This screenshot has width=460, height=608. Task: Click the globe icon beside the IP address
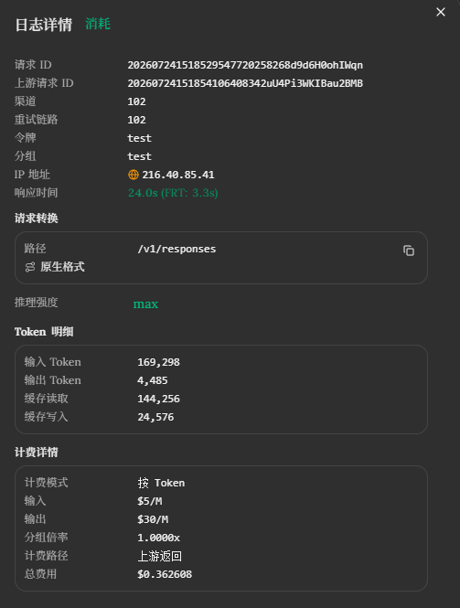(133, 175)
